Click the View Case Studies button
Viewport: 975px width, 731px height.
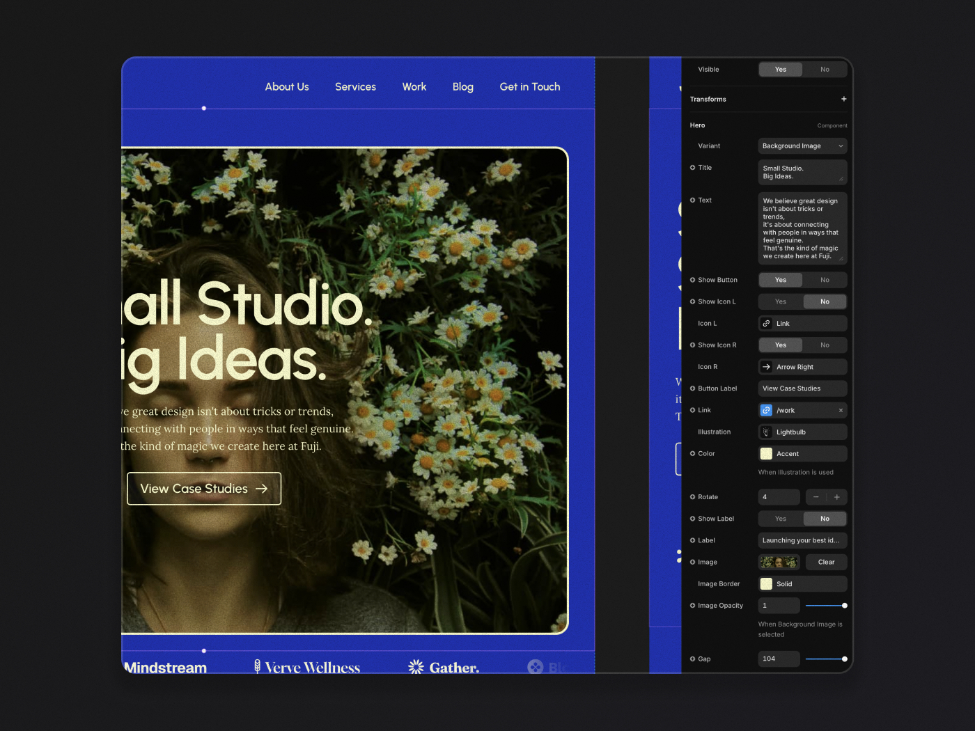204,489
